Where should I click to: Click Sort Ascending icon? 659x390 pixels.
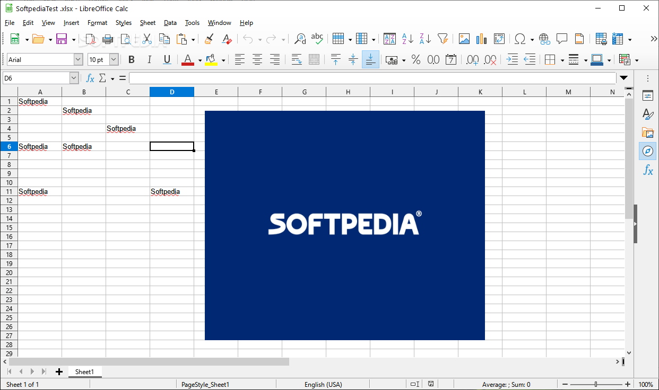pos(407,39)
